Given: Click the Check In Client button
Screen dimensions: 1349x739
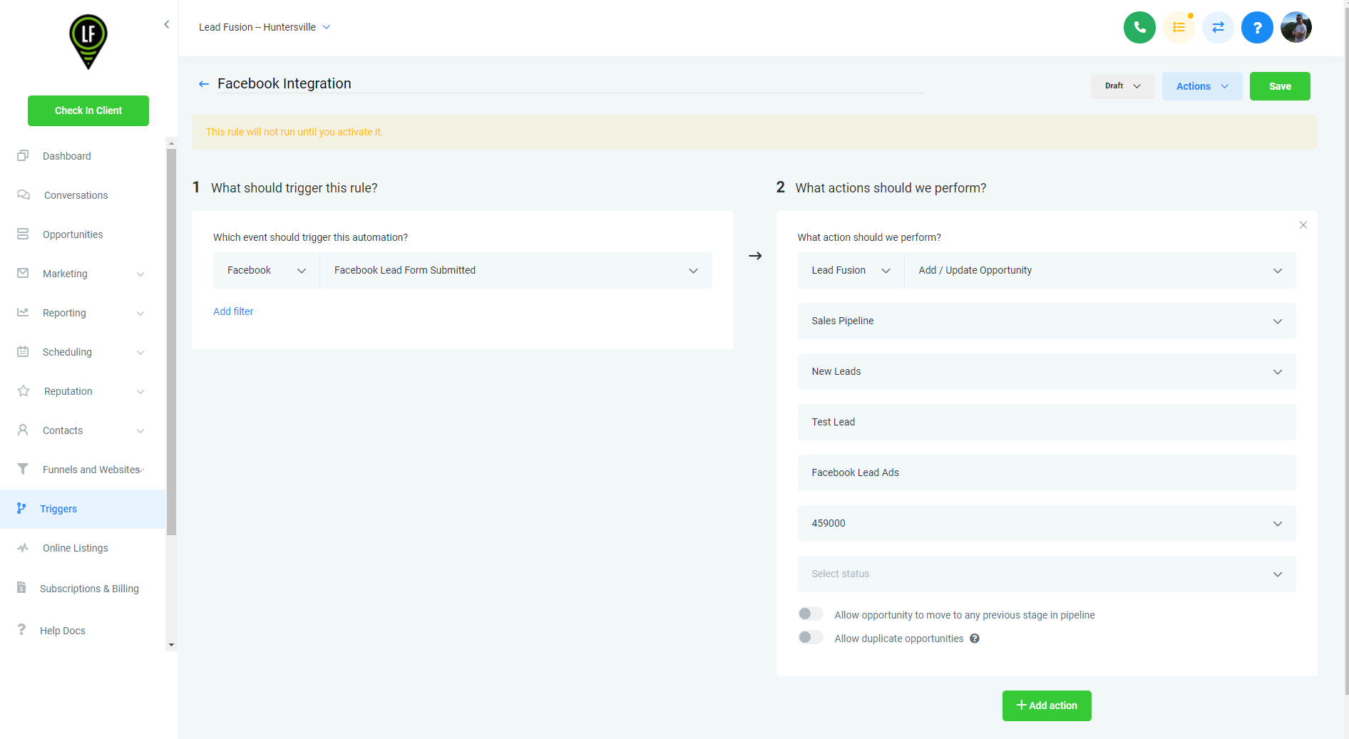Looking at the screenshot, I should pos(88,110).
